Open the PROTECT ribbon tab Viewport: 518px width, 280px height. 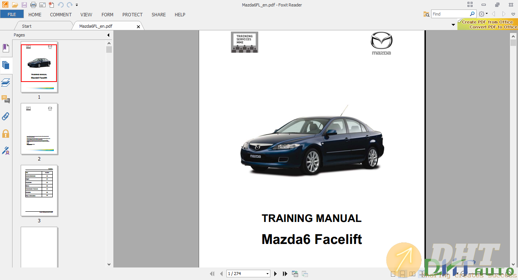[132, 14]
